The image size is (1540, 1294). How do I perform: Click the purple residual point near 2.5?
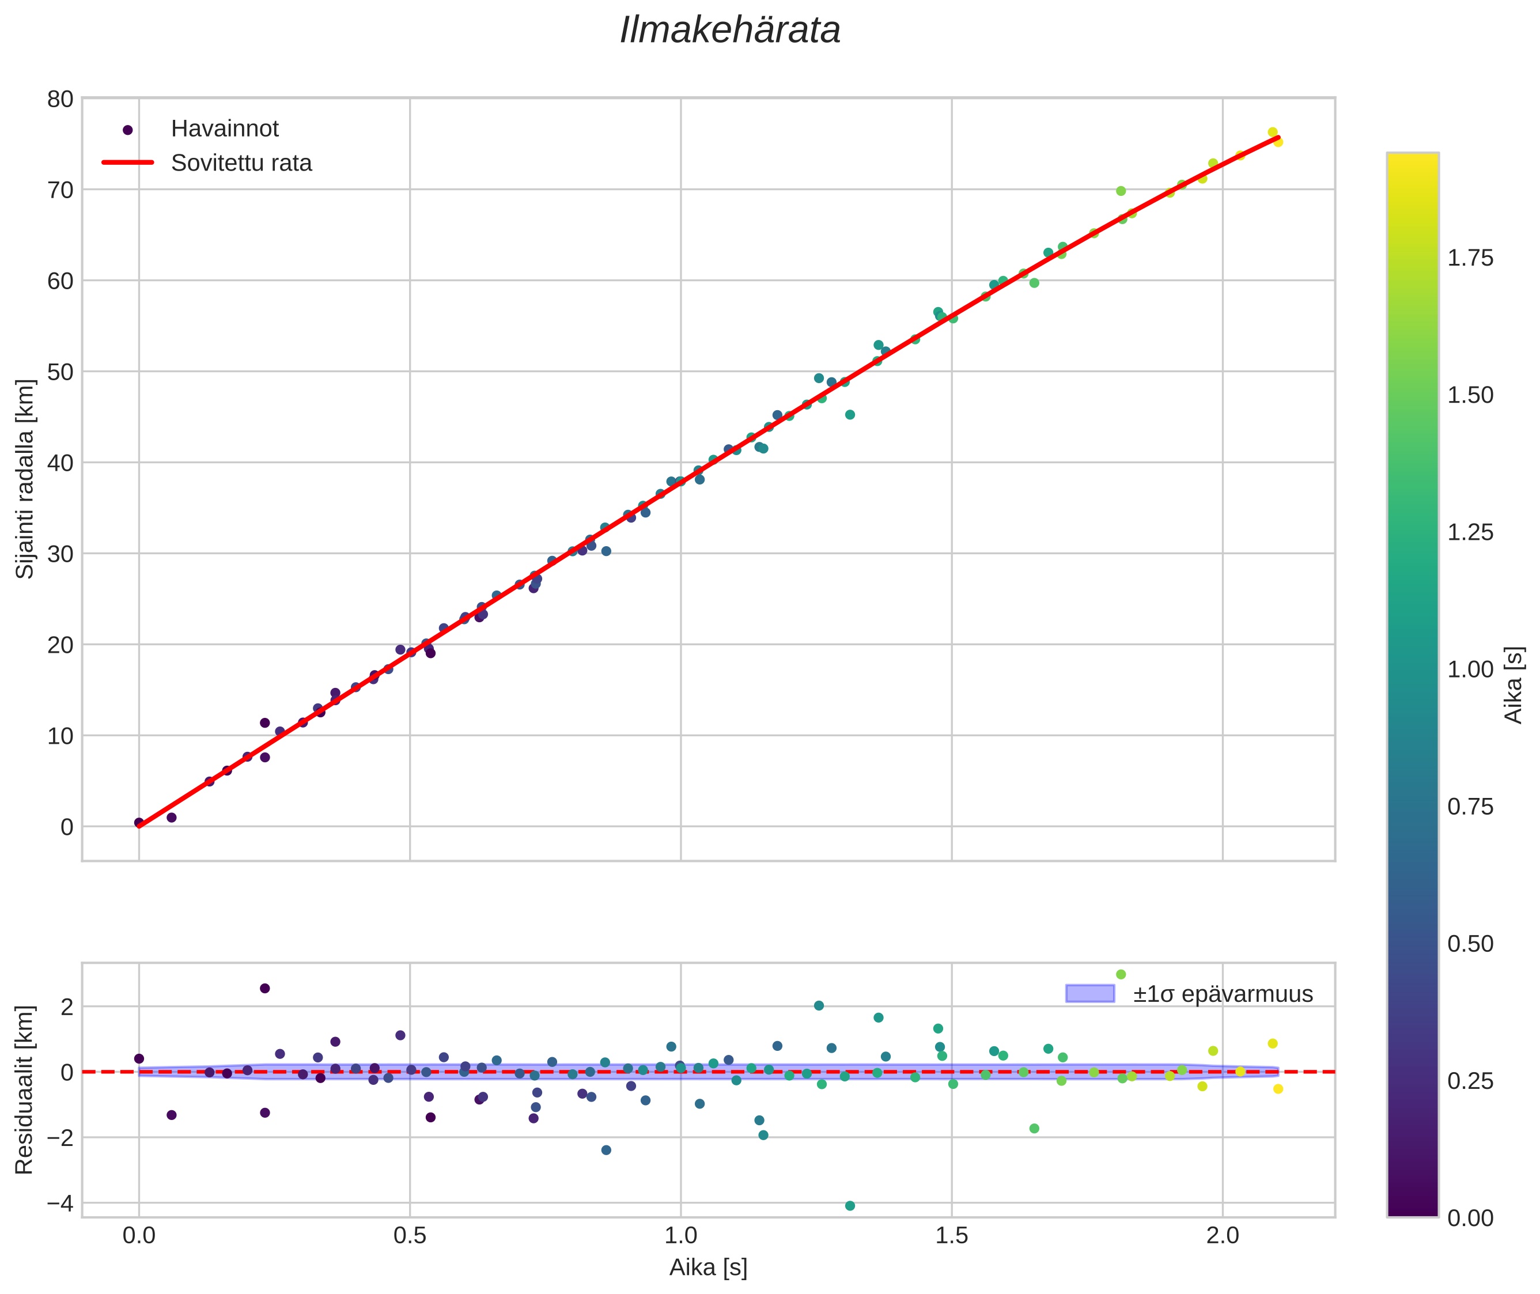click(265, 988)
